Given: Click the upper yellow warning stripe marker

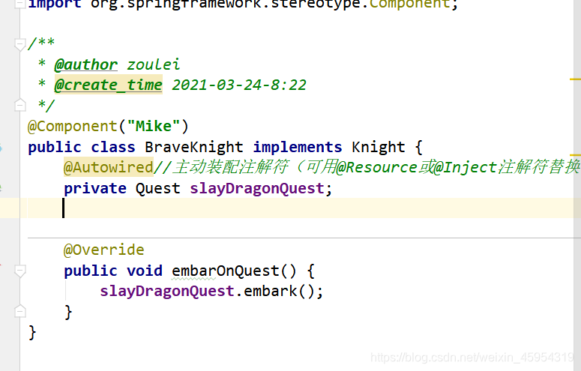Looking at the screenshot, I should [575, 79].
